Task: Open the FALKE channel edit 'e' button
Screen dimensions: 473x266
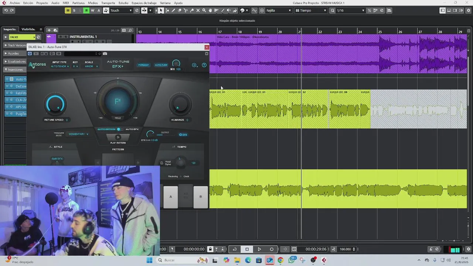Action: 38,37
